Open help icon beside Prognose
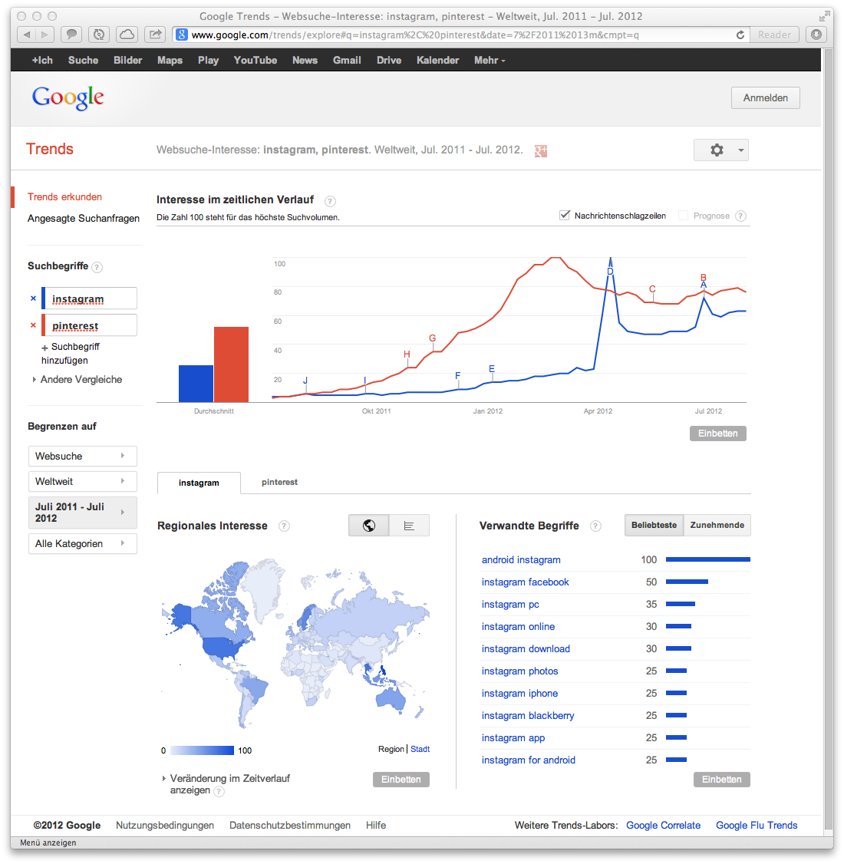 741,216
